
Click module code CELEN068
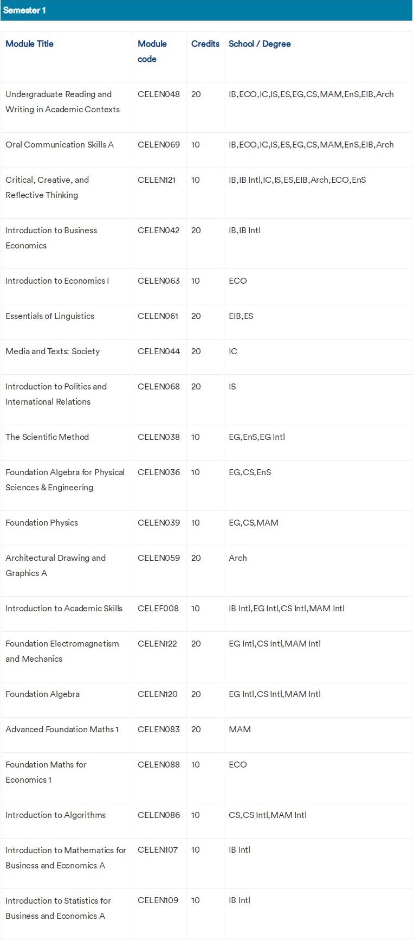point(158,387)
